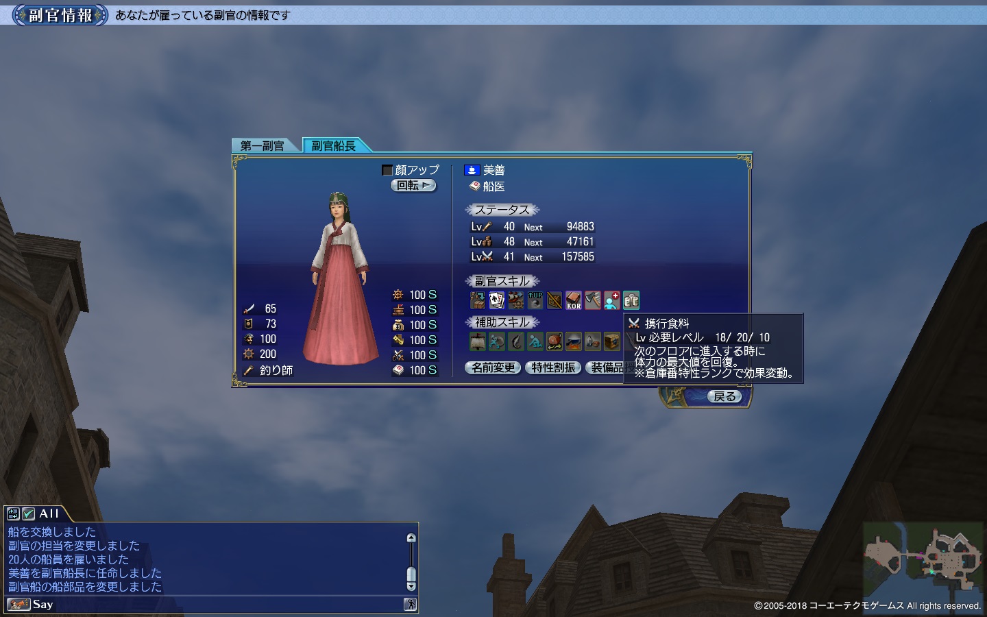Image resolution: width=987 pixels, height=617 pixels.
Task: Click the 戻る back button
Action: click(x=724, y=396)
